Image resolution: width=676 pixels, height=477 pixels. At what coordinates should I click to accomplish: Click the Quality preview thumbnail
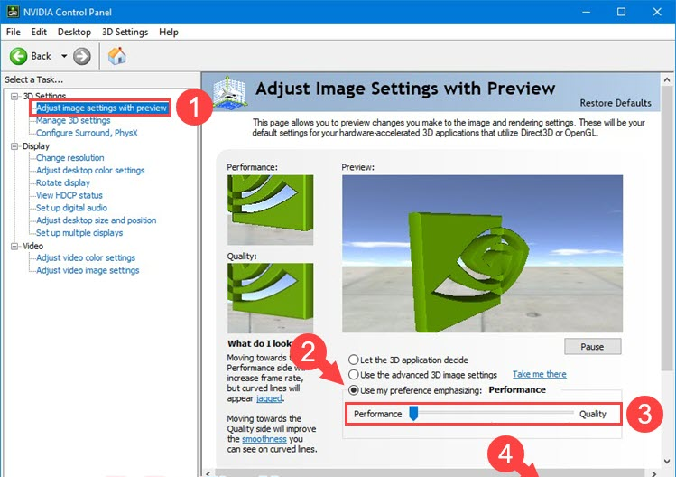pos(270,298)
